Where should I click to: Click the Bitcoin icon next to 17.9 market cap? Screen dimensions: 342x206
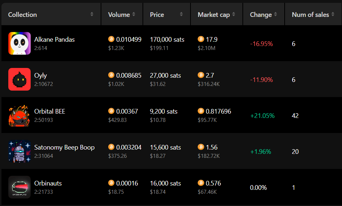tap(201, 39)
